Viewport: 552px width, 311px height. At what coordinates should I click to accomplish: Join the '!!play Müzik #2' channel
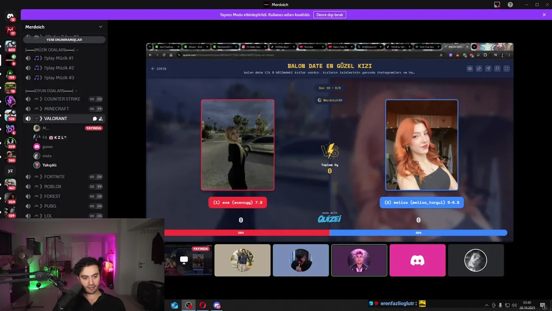[64, 68]
